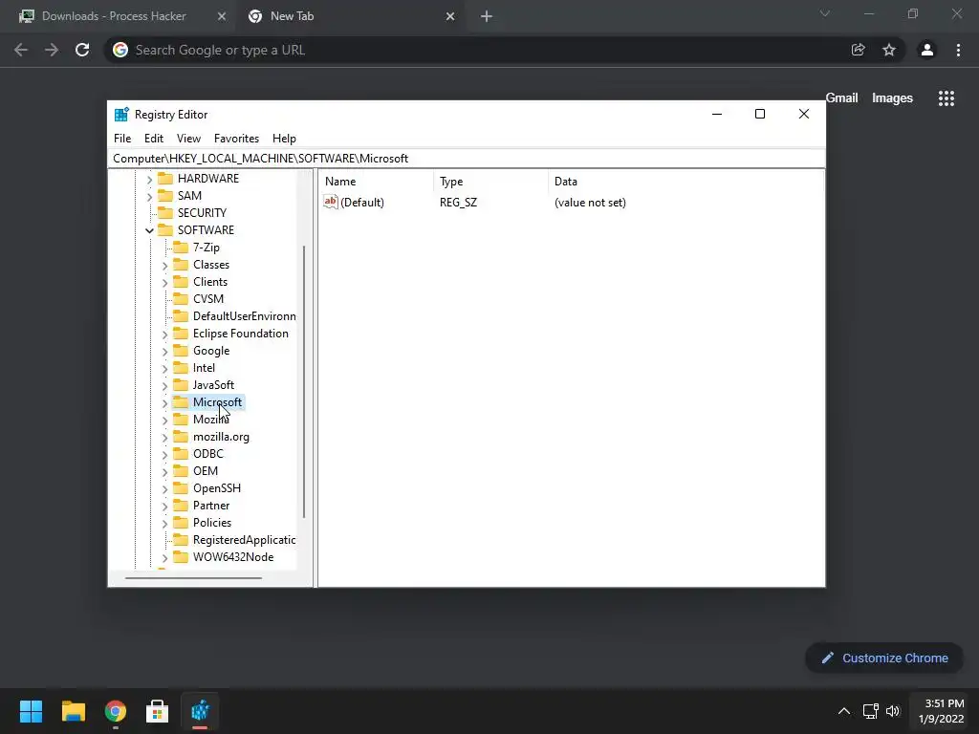The width and height of the screenshot is (979, 734).
Task: Focus the Chrome URL search box
Action: [474, 50]
